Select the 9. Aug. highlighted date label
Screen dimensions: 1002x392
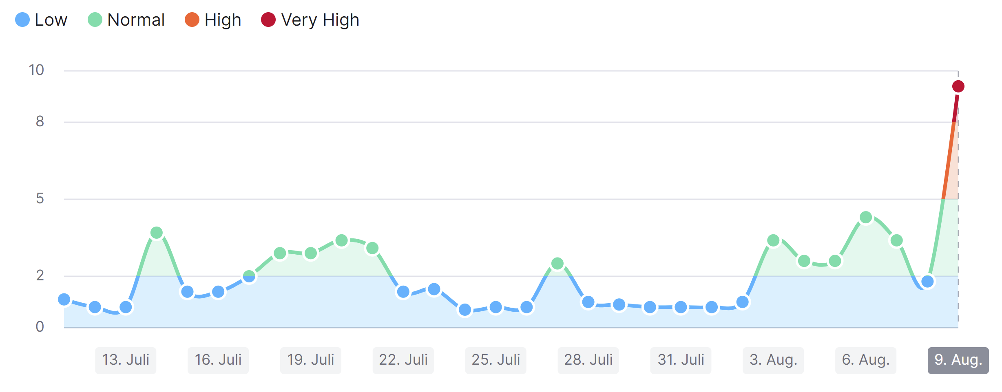point(958,360)
